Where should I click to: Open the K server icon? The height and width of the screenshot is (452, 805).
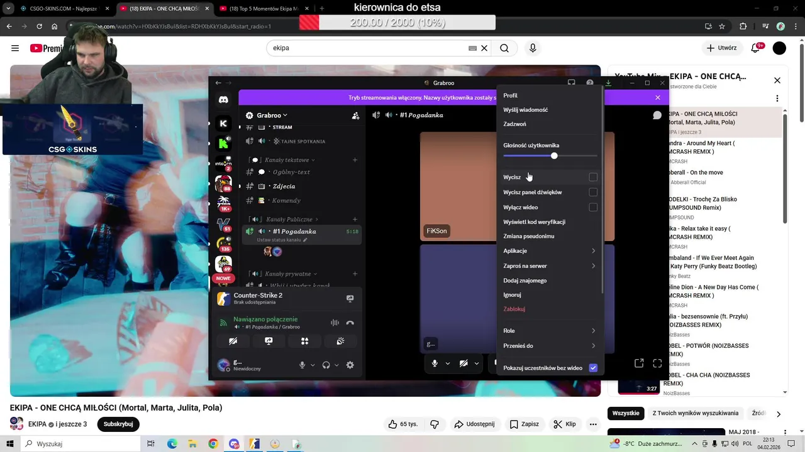point(223,124)
